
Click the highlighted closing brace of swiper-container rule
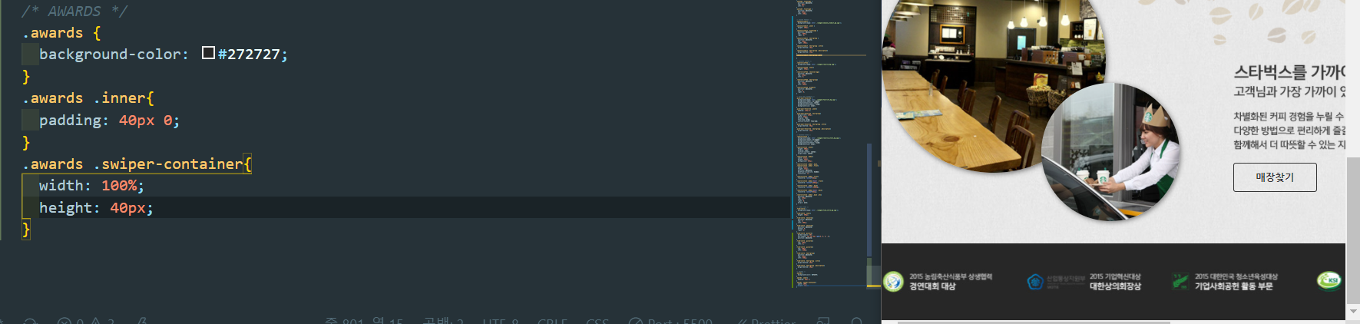(x=26, y=230)
